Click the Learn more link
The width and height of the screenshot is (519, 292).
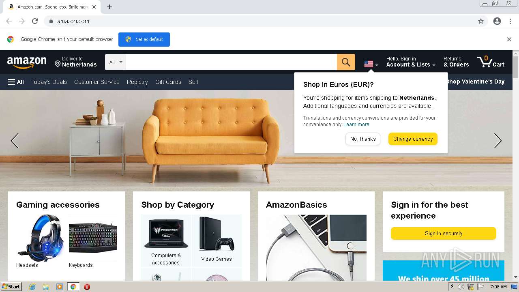tap(356, 125)
